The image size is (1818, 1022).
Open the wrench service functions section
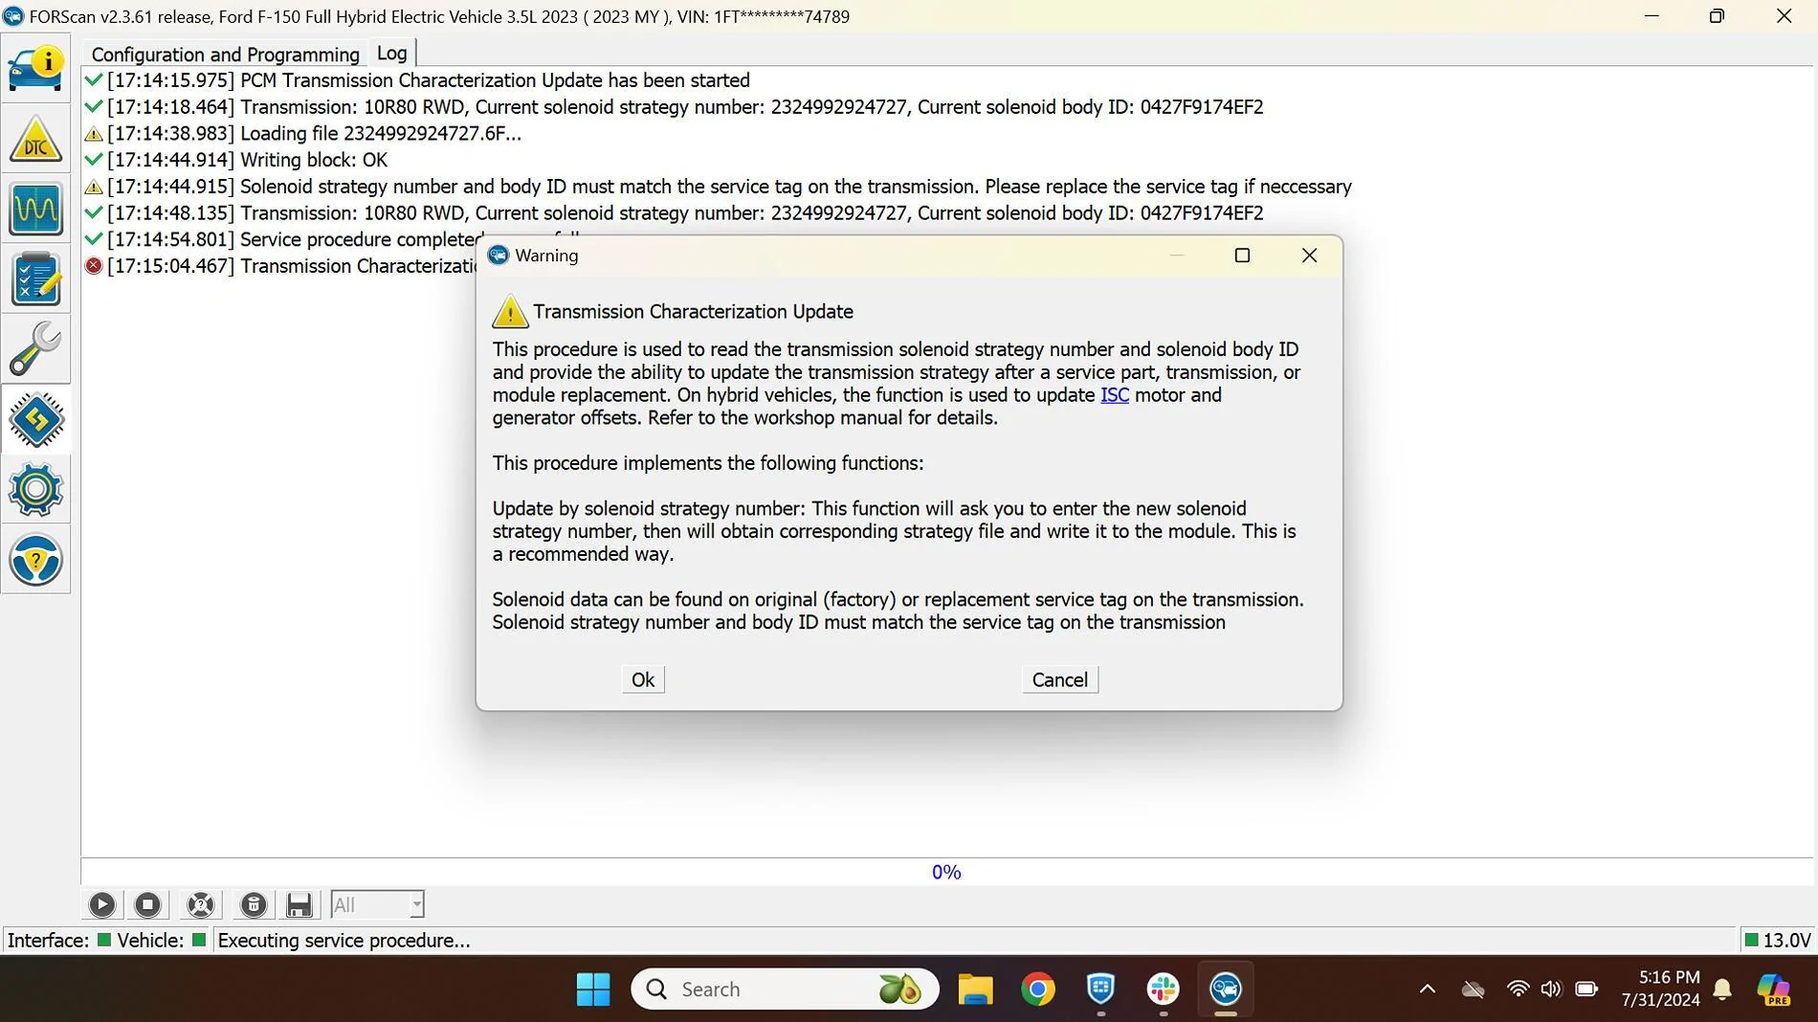click(35, 349)
